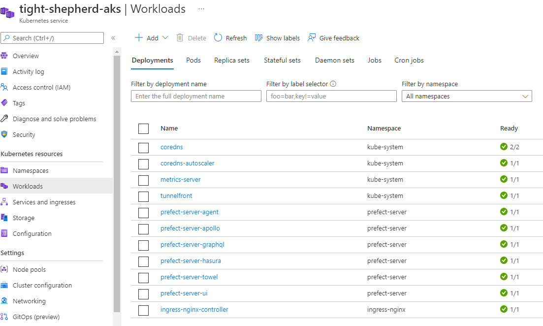Check the ingress-nginx-controller row checkbox
This screenshot has height=326, width=543.
(143, 310)
